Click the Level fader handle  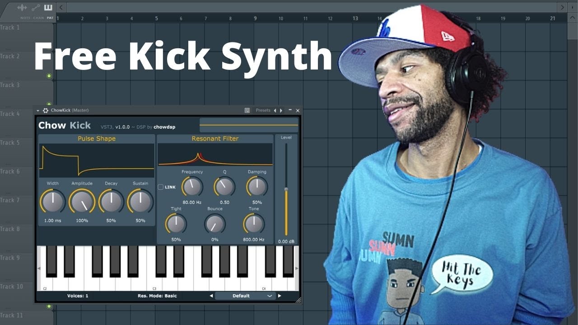pos(286,189)
